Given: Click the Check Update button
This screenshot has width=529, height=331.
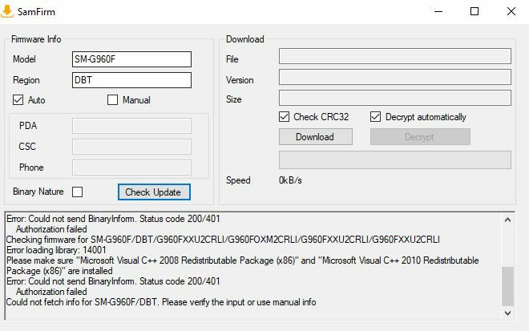Looking at the screenshot, I should point(154,192).
